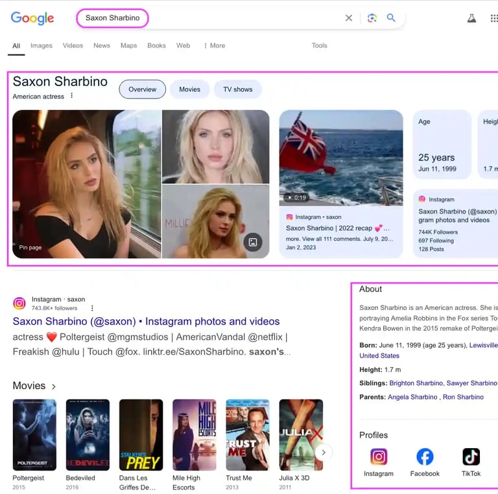
Task: Open the Sawyer Sharbino link
Action: point(471,383)
